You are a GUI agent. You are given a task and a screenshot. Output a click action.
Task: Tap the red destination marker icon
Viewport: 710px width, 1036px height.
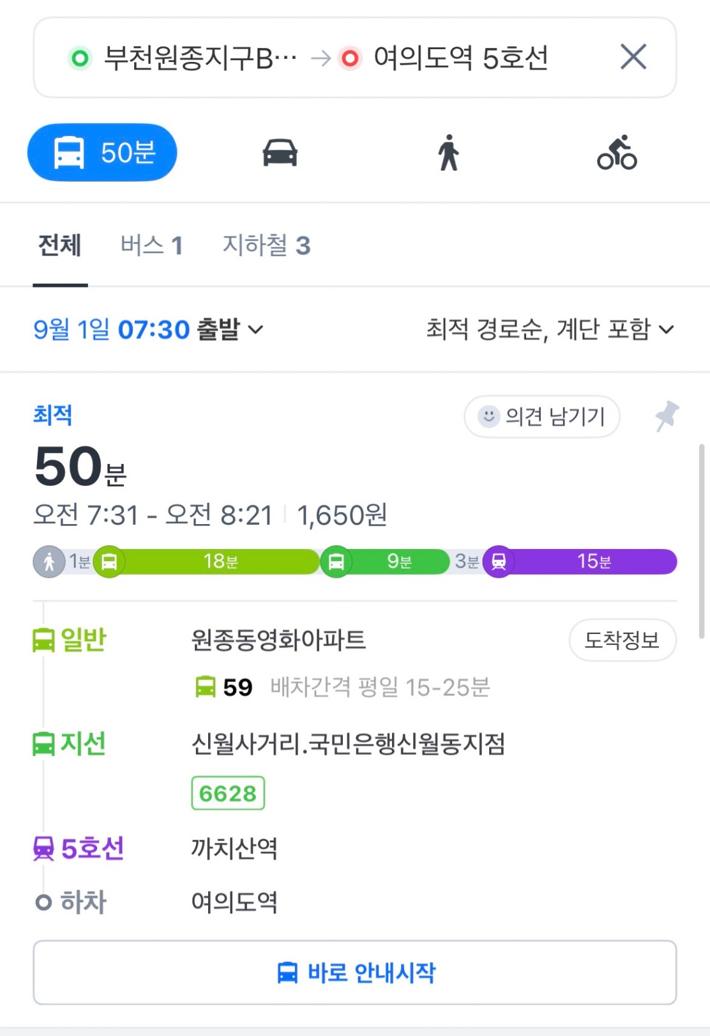coord(350,59)
